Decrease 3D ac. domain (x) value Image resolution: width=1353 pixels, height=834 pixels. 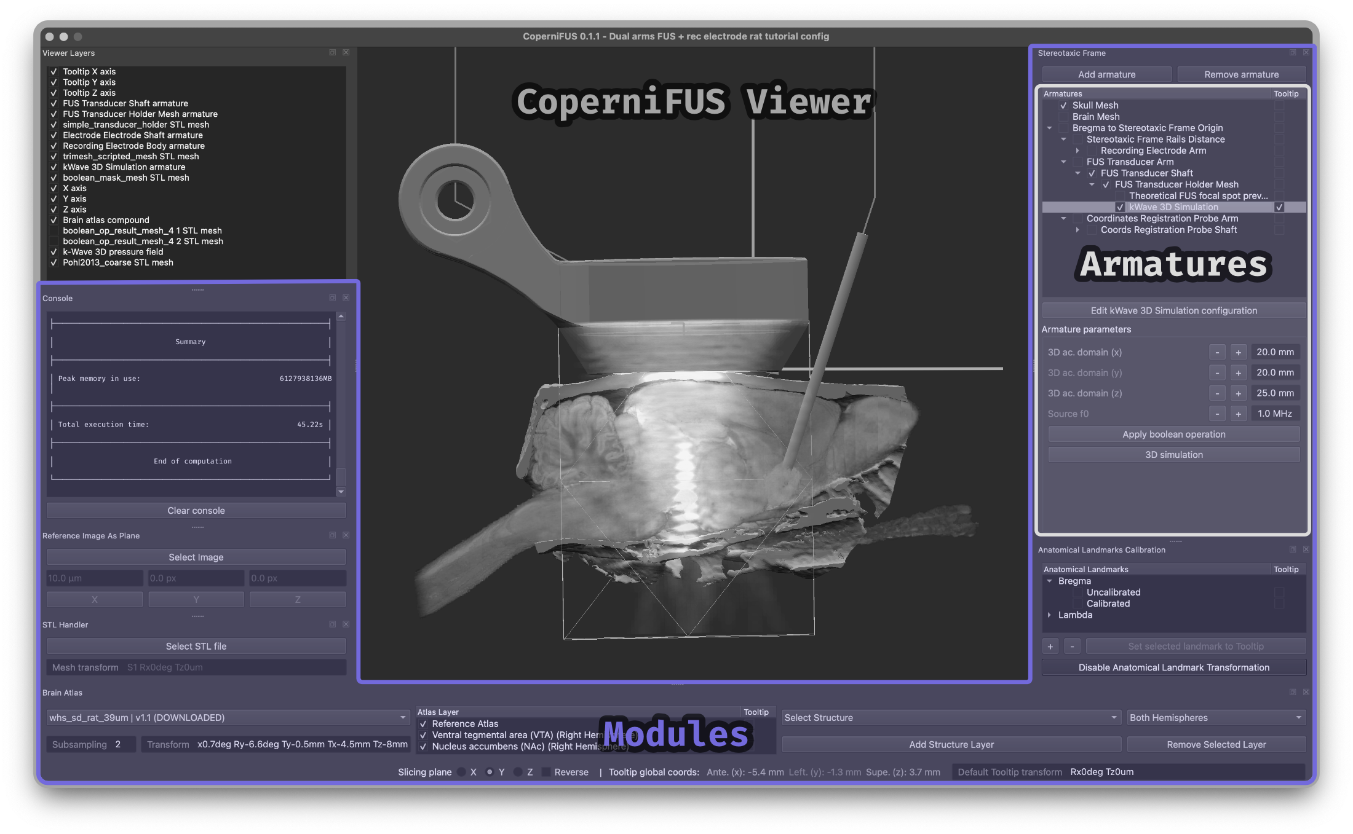point(1217,352)
